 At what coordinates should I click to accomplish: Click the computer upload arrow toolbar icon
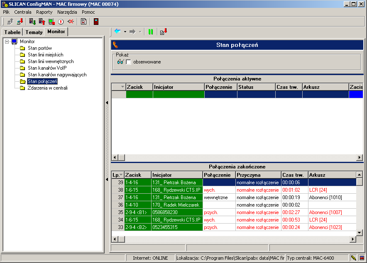point(10,22)
